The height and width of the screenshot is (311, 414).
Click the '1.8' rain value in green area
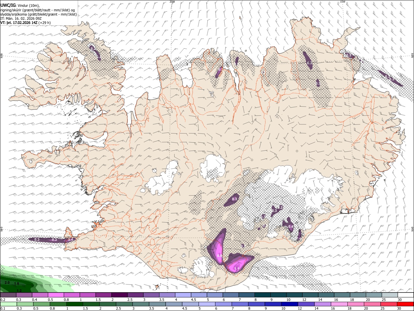coord(17,283)
